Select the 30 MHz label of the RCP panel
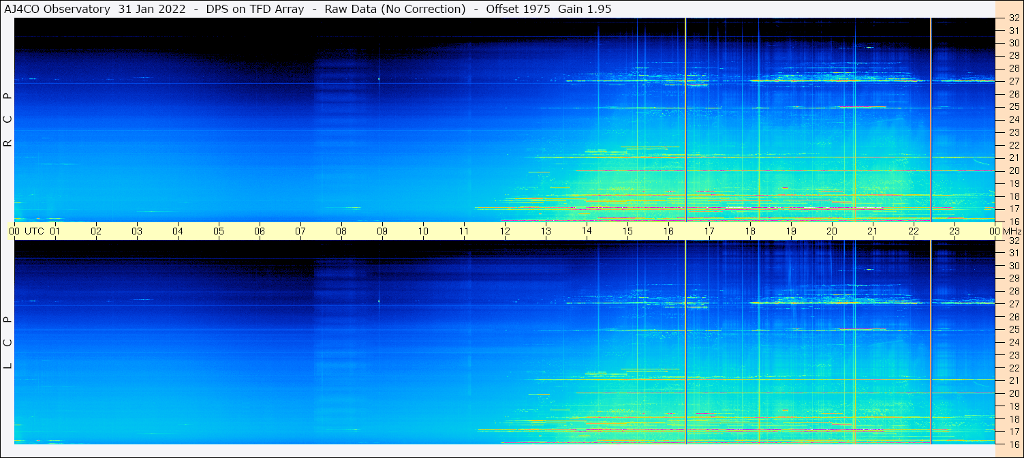Viewport: 1024px width, 458px height. pos(1013,42)
